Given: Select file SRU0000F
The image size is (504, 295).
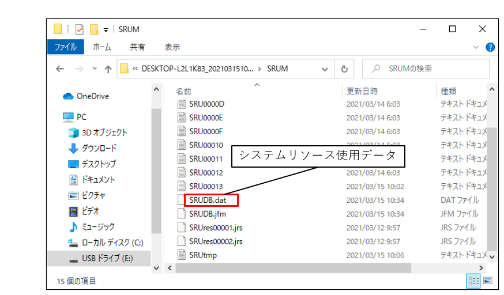Looking at the screenshot, I should [206, 131].
